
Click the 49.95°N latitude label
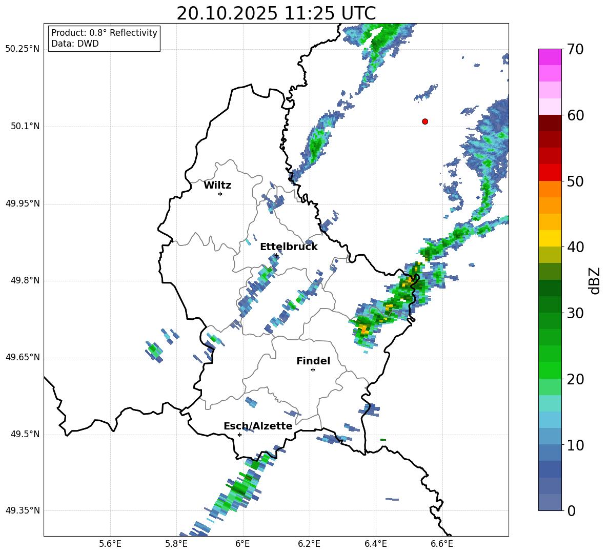[23, 203]
